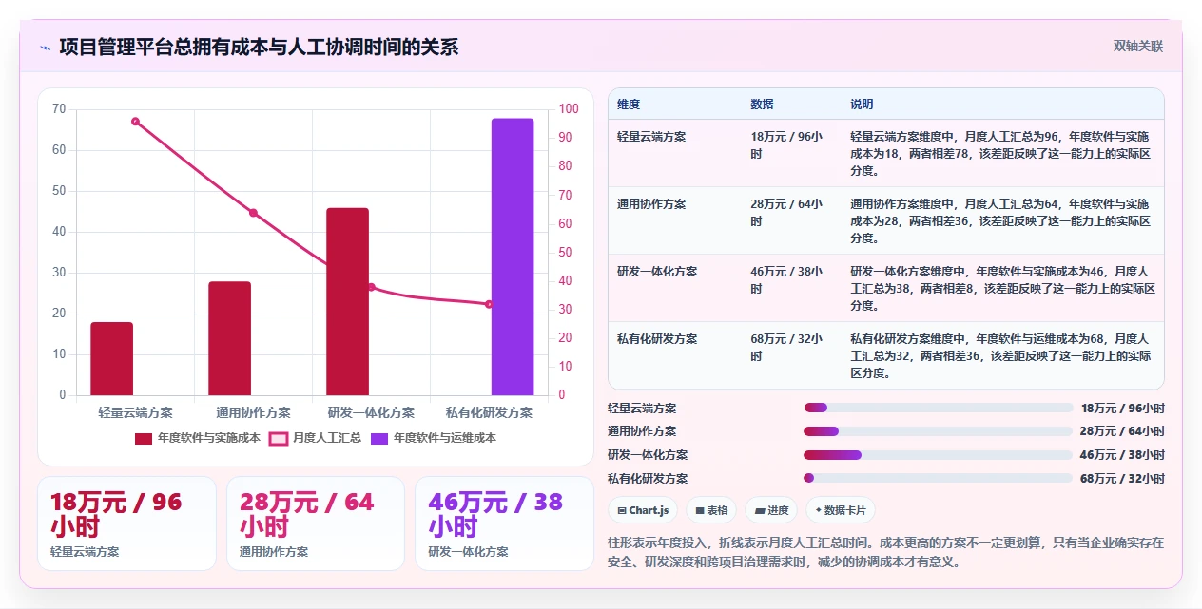Click the 说明 column header
The height and width of the screenshot is (609, 1202).
pos(862,105)
